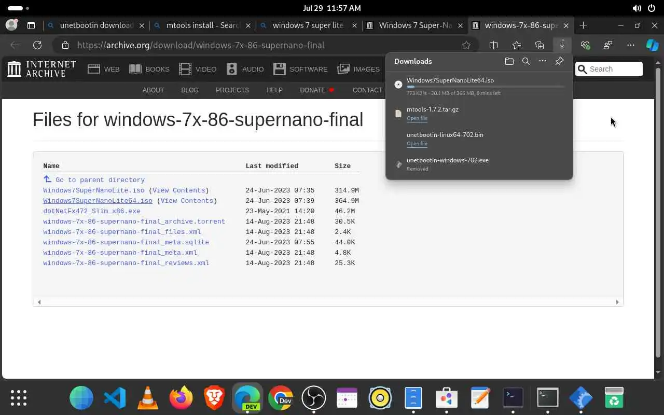
Task: Launch VLC media player from dock
Action: pyautogui.click(x=147, y=398)
